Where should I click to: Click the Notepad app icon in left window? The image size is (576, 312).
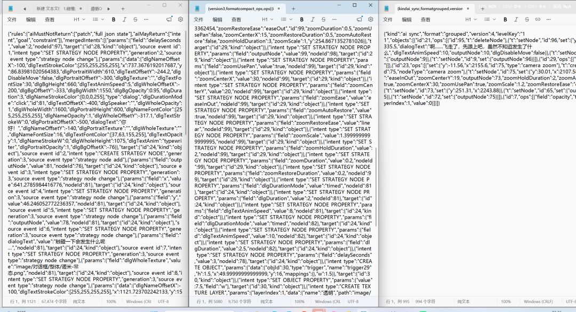(x=10, y=9)
